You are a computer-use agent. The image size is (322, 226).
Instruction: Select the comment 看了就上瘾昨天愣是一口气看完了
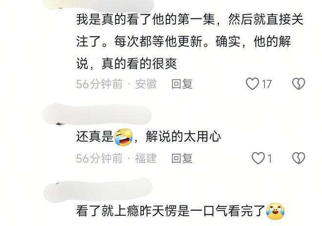click(x=171, y=211)
